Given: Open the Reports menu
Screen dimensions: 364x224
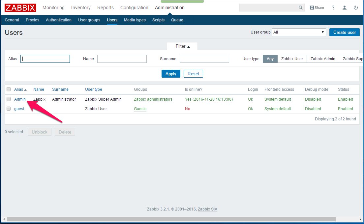Looking at the screenshot, I should click(106, 8).
